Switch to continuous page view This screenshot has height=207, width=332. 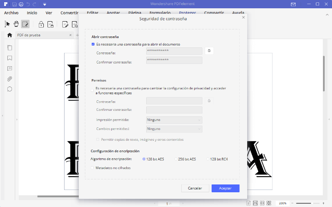[255, 203]
